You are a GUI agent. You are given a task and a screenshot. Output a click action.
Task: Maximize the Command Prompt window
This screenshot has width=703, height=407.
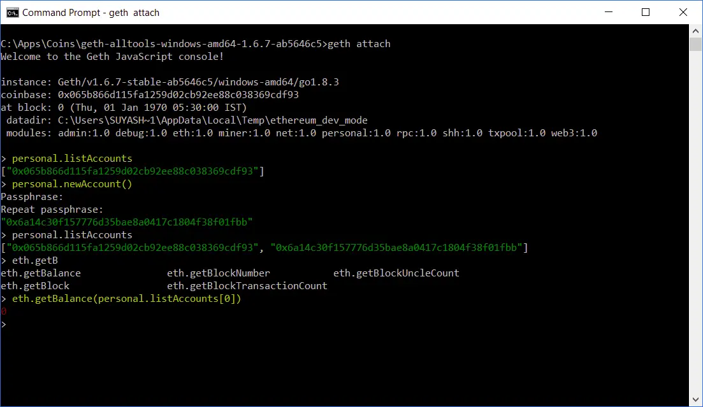(646, 12)
